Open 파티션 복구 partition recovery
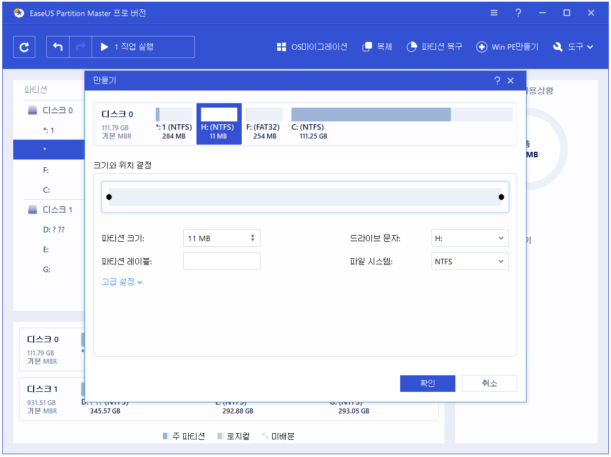This screenshot has height=457, width=611. point(434,47)
